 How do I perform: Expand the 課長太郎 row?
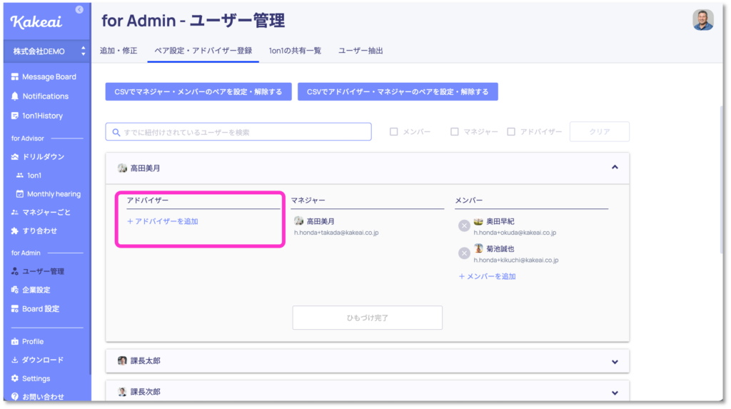(368, 361)
